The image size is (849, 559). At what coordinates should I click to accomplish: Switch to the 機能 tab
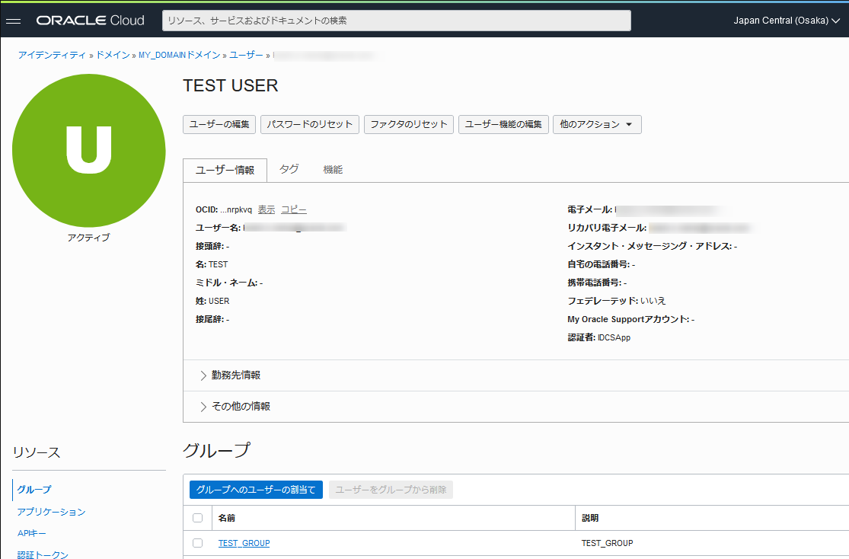[x=333, y=170]
